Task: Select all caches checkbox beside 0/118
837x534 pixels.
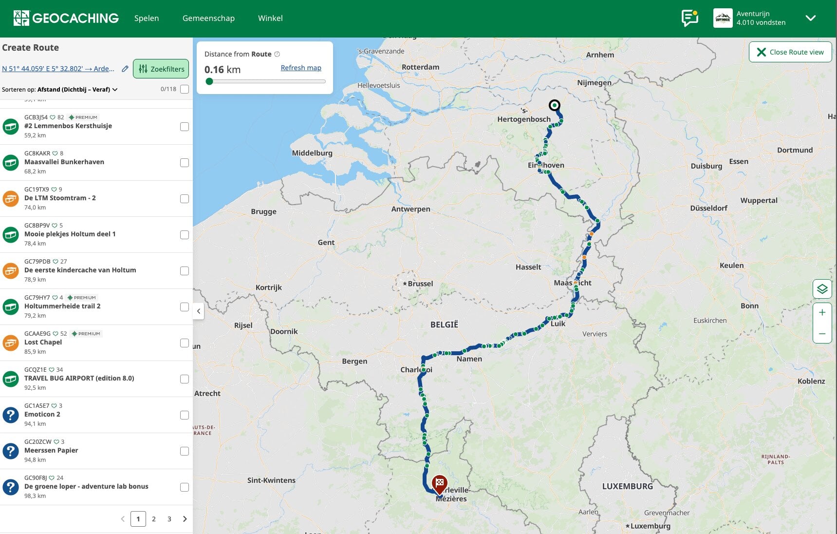Action: 185,89
